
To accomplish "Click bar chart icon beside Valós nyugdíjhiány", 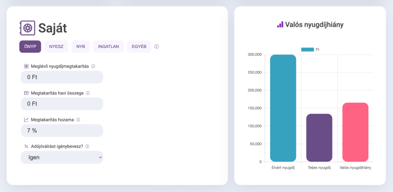I will pos(280,25).
